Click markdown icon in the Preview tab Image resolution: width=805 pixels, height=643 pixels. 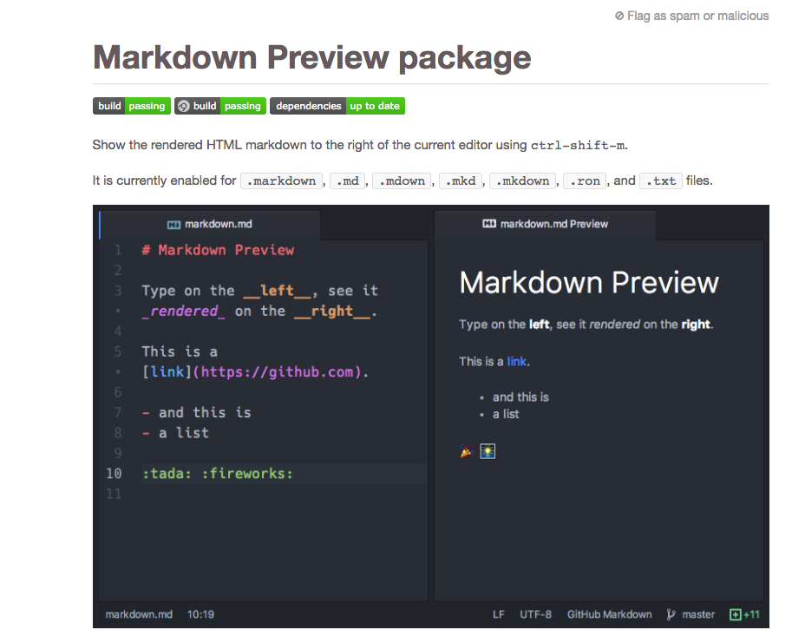coord(489,223)
